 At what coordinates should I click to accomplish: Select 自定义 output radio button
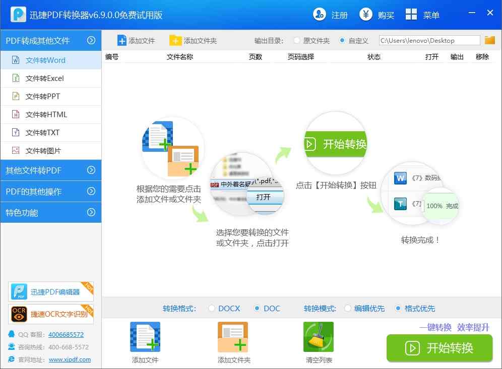tap(342, 41)
